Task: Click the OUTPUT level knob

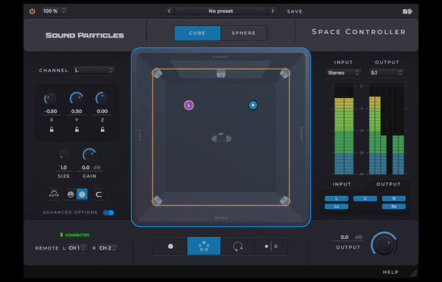Action: coord(385,244)
